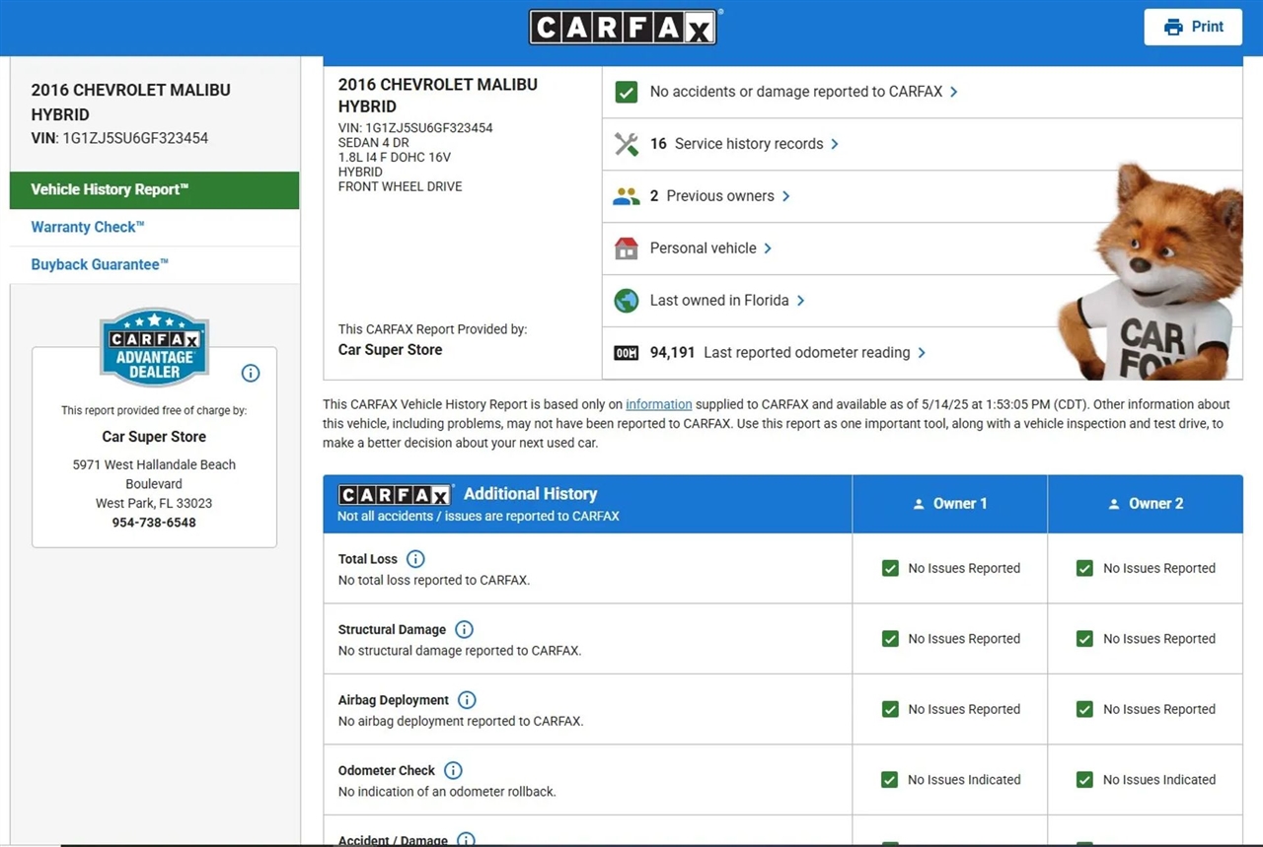1263x847 pixels.
Task: Click the CARFAX logo in header
Action: tap(623, 28)
